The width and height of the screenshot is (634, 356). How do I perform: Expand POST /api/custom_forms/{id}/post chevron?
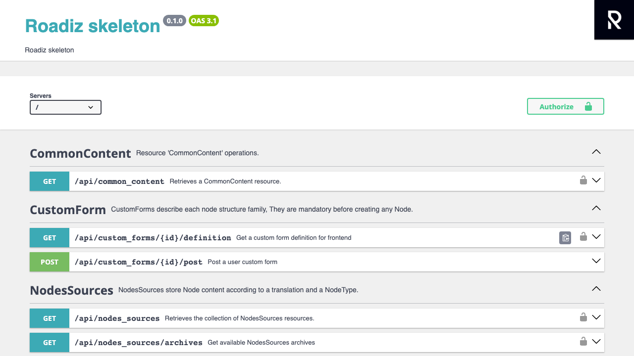tap(596, 261)
